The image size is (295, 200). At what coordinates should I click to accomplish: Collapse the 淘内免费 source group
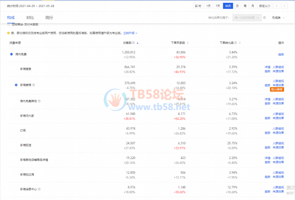11,54
